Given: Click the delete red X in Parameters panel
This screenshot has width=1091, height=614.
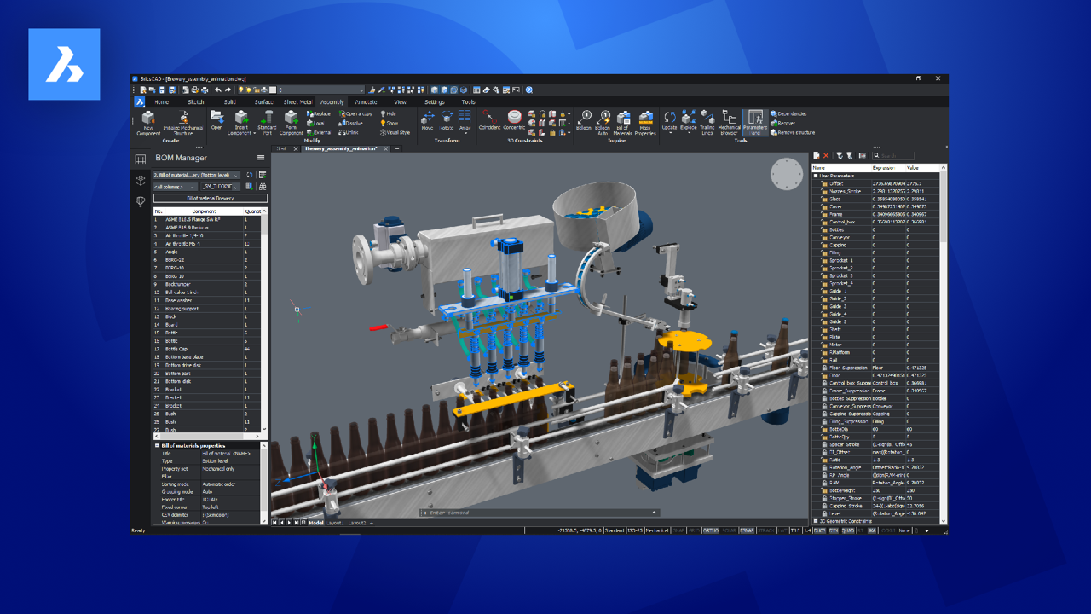Looking at the screenshot, I should point(826,156).
